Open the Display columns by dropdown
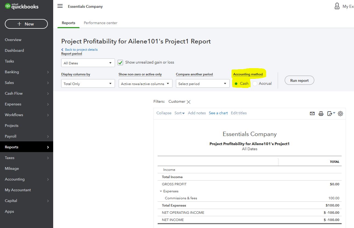This screenshot has height=228, width=354. tap(88, 83)
